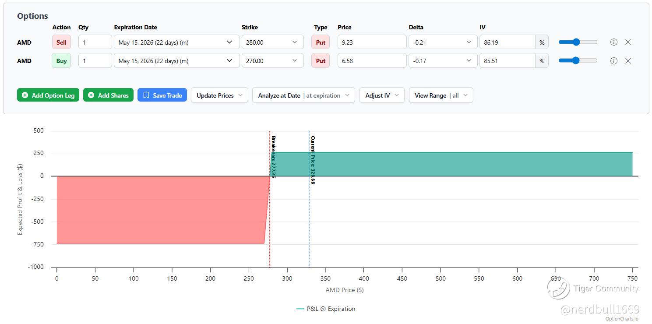Toggle the Sell action on first leg

61,42
